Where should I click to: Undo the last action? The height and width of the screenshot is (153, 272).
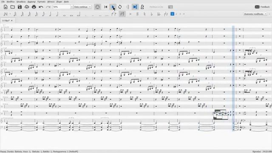point(41,7)
